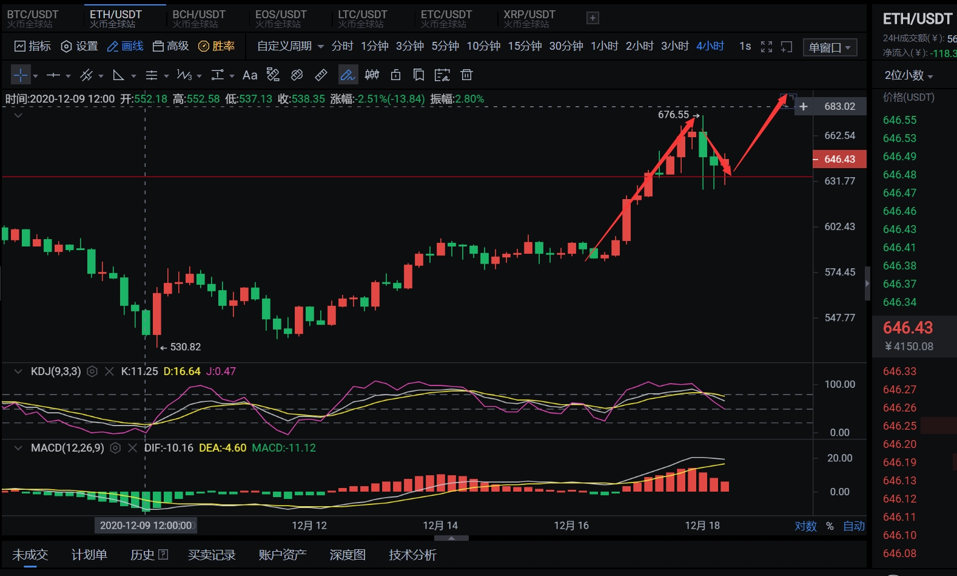Open the 自定义周期 dropdown
The image size is (957, 576).
point(290,46)
